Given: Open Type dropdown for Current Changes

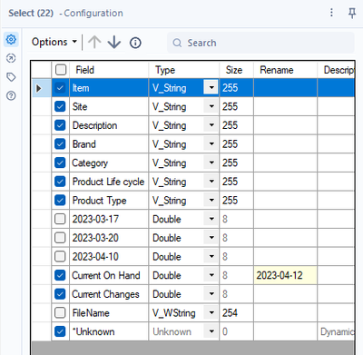Looking at the screenshot, I should click(x=211, y=294).
